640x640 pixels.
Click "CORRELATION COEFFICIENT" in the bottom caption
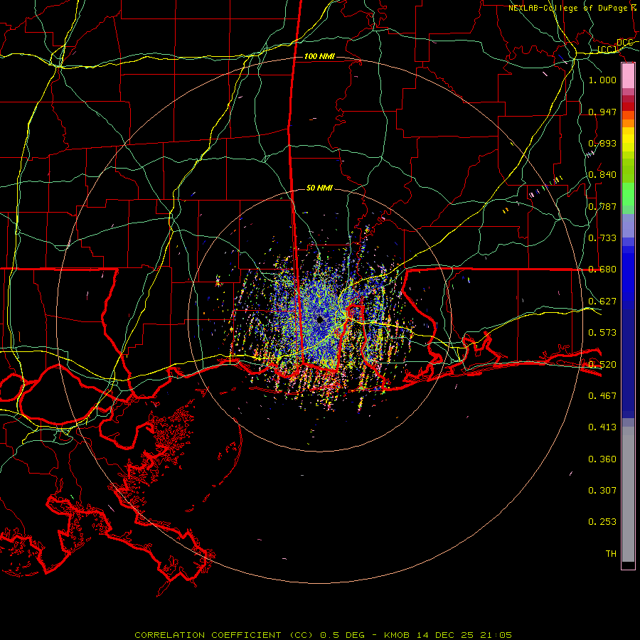pos(208,635)
